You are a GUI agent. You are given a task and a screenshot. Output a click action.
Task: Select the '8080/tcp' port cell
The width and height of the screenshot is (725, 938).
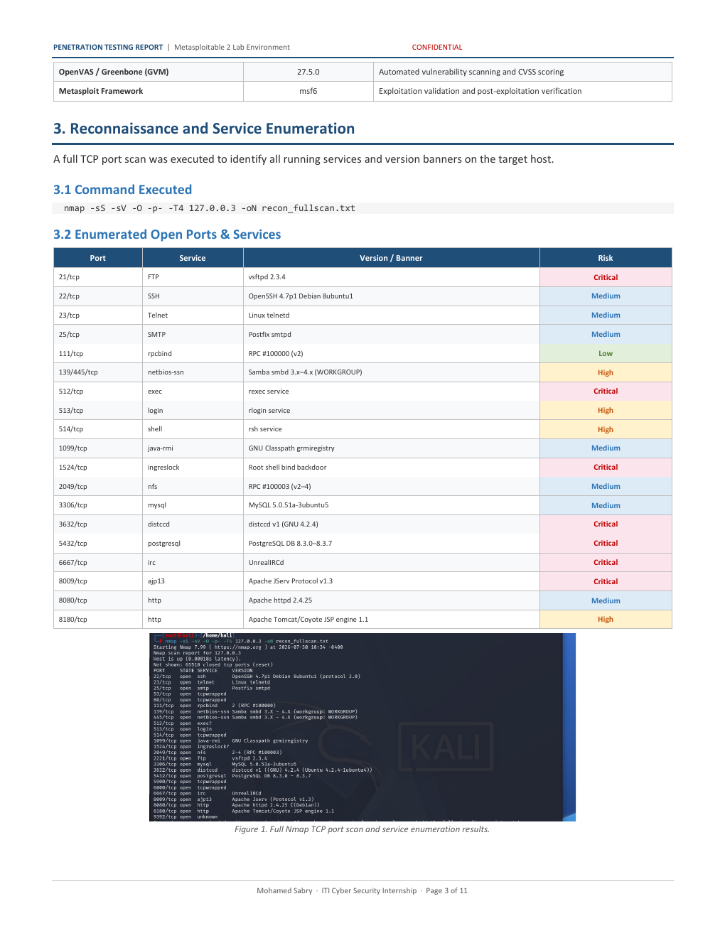coord(98,600)
